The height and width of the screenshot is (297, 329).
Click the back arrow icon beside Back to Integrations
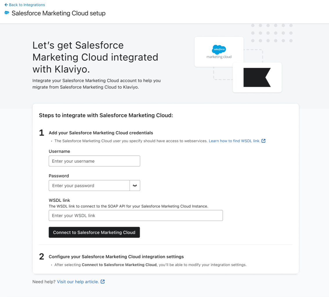point(6,5)
